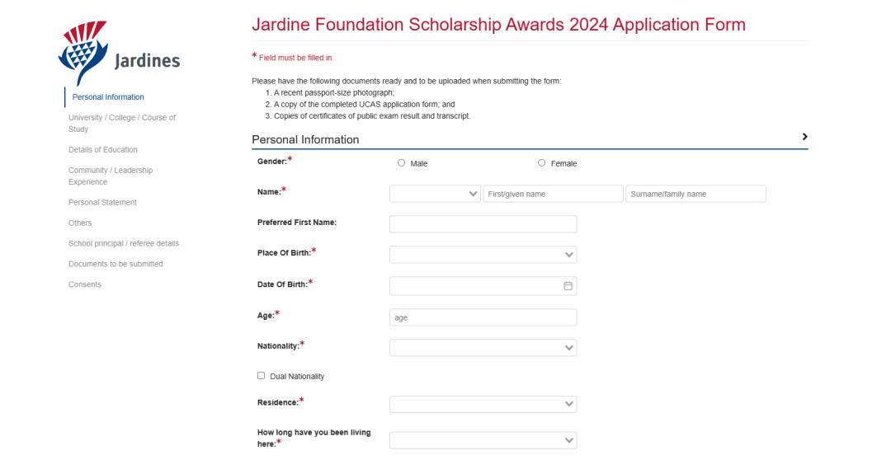The height and width of the screenshot is (460, 891).
Task: Open the 'How long have you been living here' dropdown
Action: (483, 440)
